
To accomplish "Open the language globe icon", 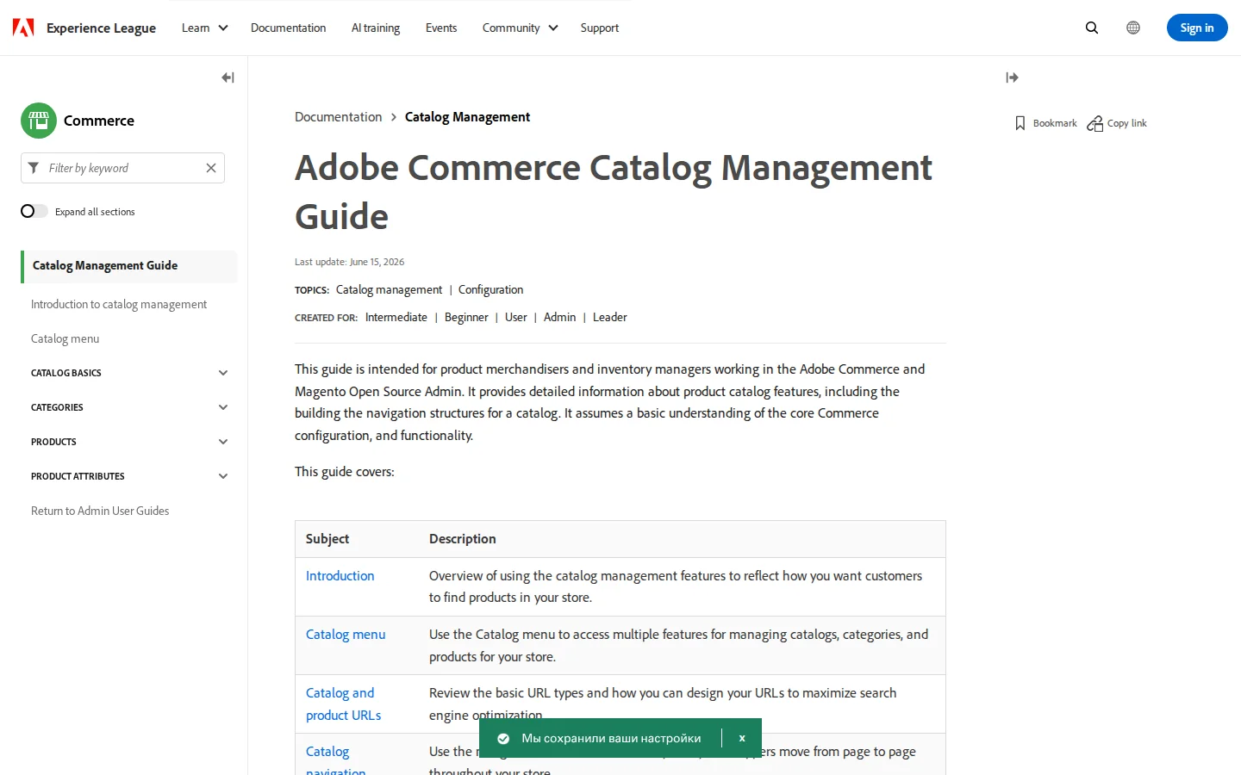I will 1133,28.
